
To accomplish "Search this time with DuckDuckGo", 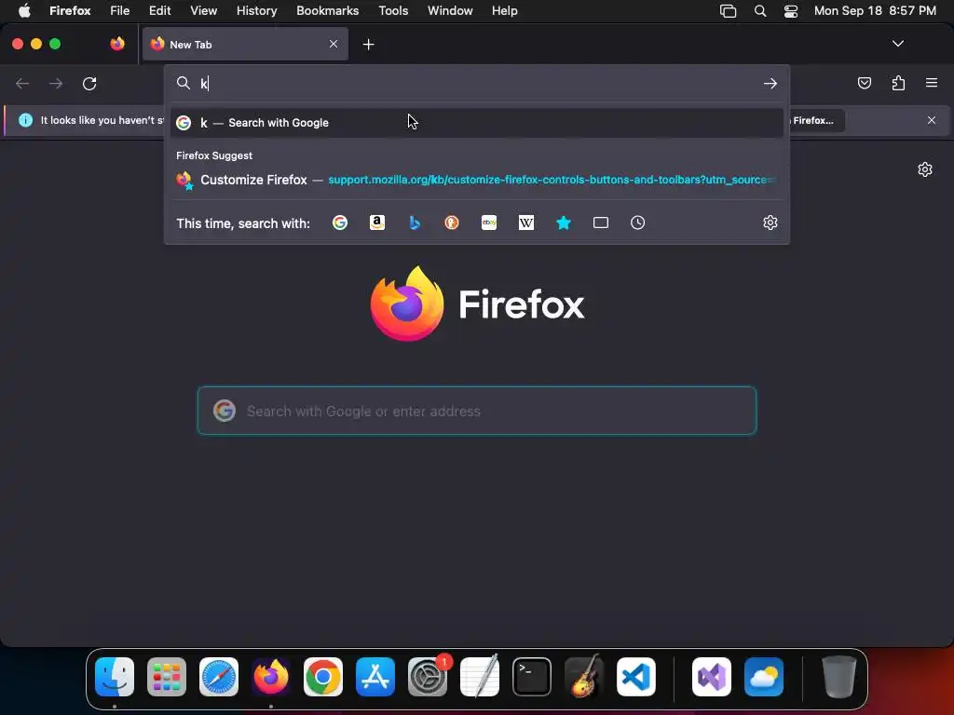I will (452, 223).
